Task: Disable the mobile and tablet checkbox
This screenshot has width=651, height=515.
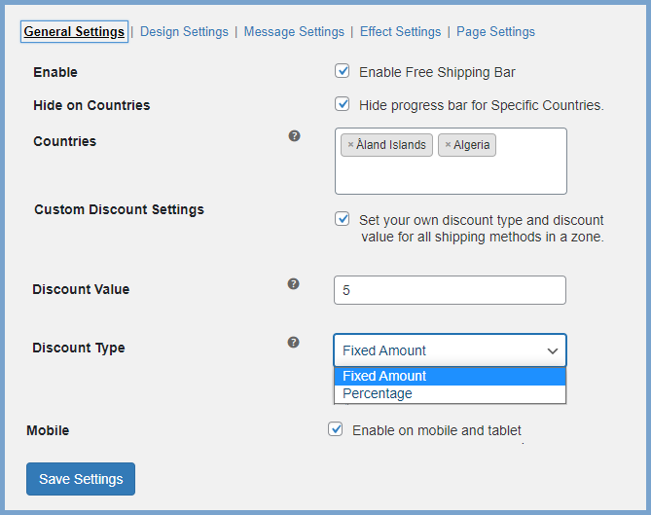Action: tap(336, 429)
